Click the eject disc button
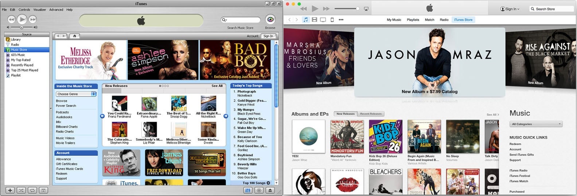 270,190
